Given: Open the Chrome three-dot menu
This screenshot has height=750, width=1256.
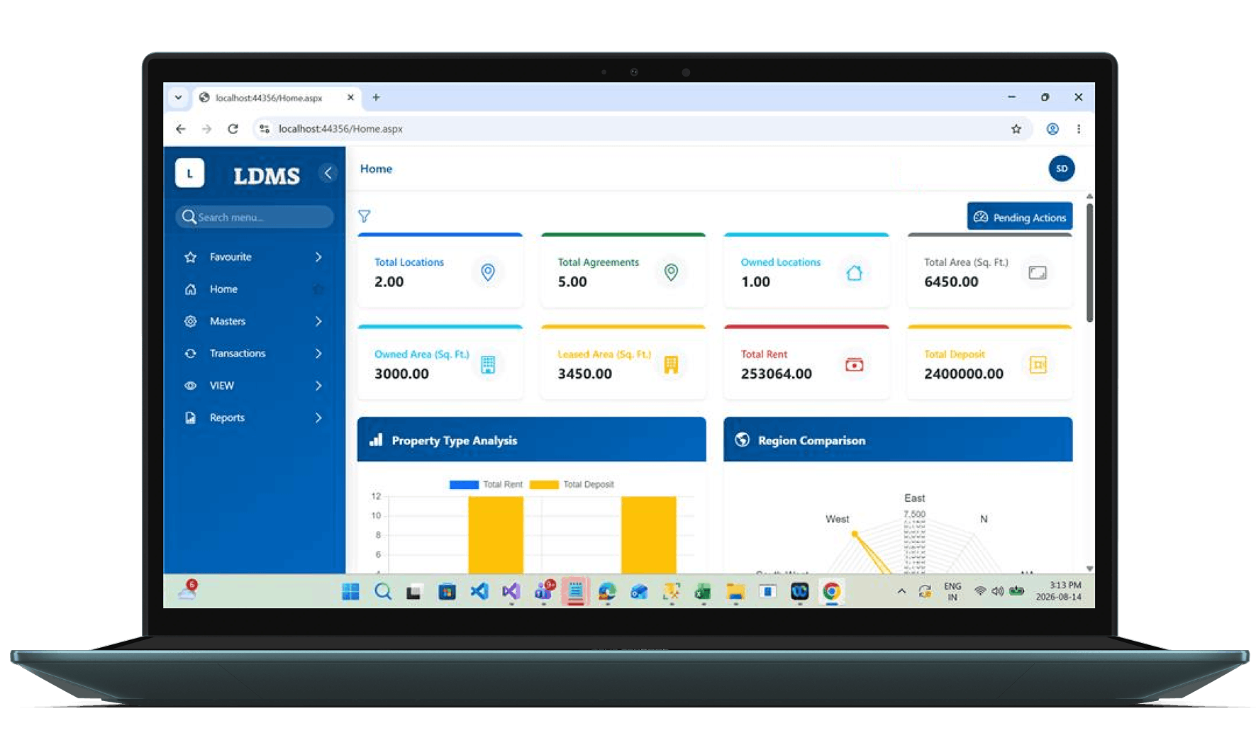Looking at the screenshot, I should (x=1079, y=129).
